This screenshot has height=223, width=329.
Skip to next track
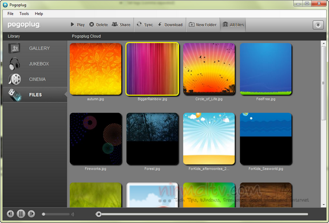click(31, 214)
